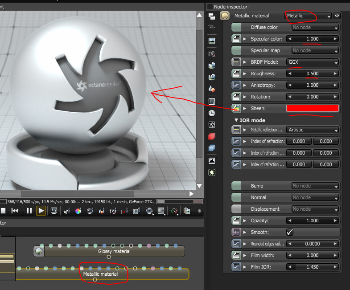Open the blue stacked render passes icon

(x=212, y=148)
